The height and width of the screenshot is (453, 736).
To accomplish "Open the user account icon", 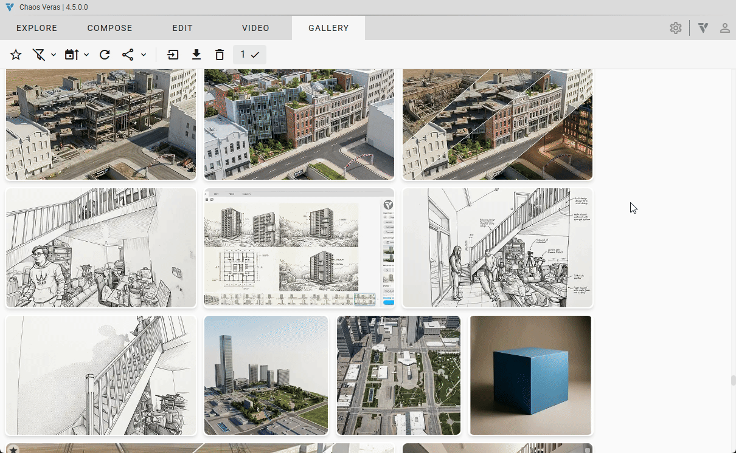I will coord(725,28).
